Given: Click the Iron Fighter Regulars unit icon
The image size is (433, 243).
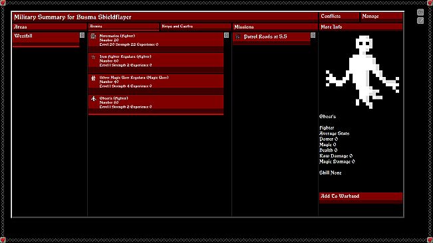Looking at the screenshot, I should click(93, 57).
